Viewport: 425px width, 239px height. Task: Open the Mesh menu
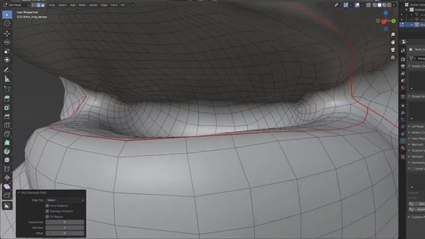tap(82, 5)
